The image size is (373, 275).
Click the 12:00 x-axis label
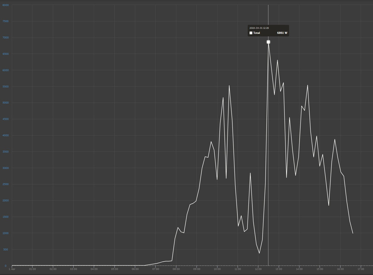click(258, 269)
